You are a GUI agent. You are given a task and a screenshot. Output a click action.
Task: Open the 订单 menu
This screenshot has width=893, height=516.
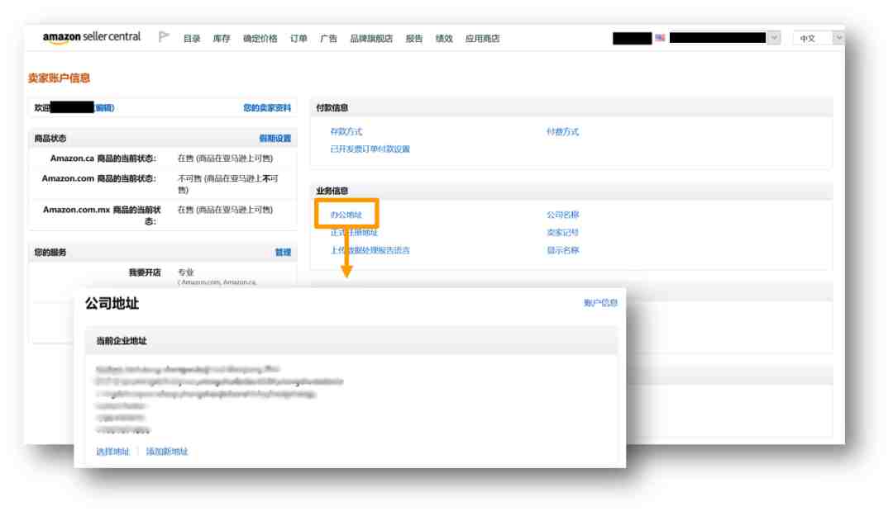(298, 39)
